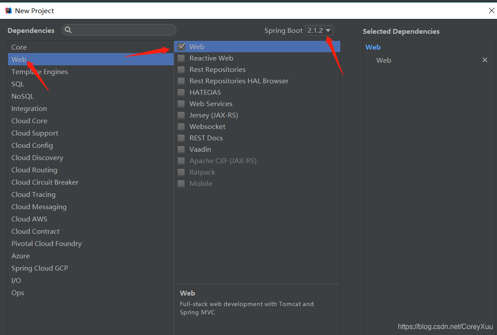Select the Cloud Routing category
The height and width of the screenshot is (335, 497).
91,170
